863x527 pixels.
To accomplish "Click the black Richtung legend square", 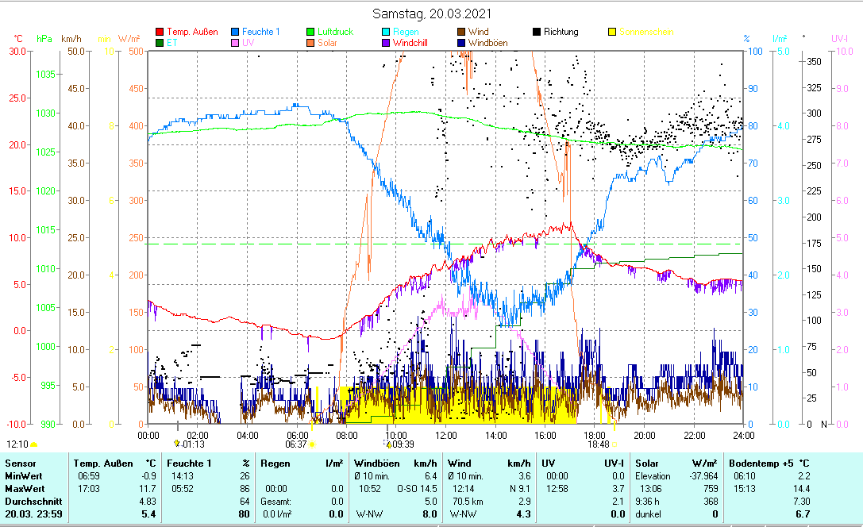I will pyautogui.click(x=537, y=32).
